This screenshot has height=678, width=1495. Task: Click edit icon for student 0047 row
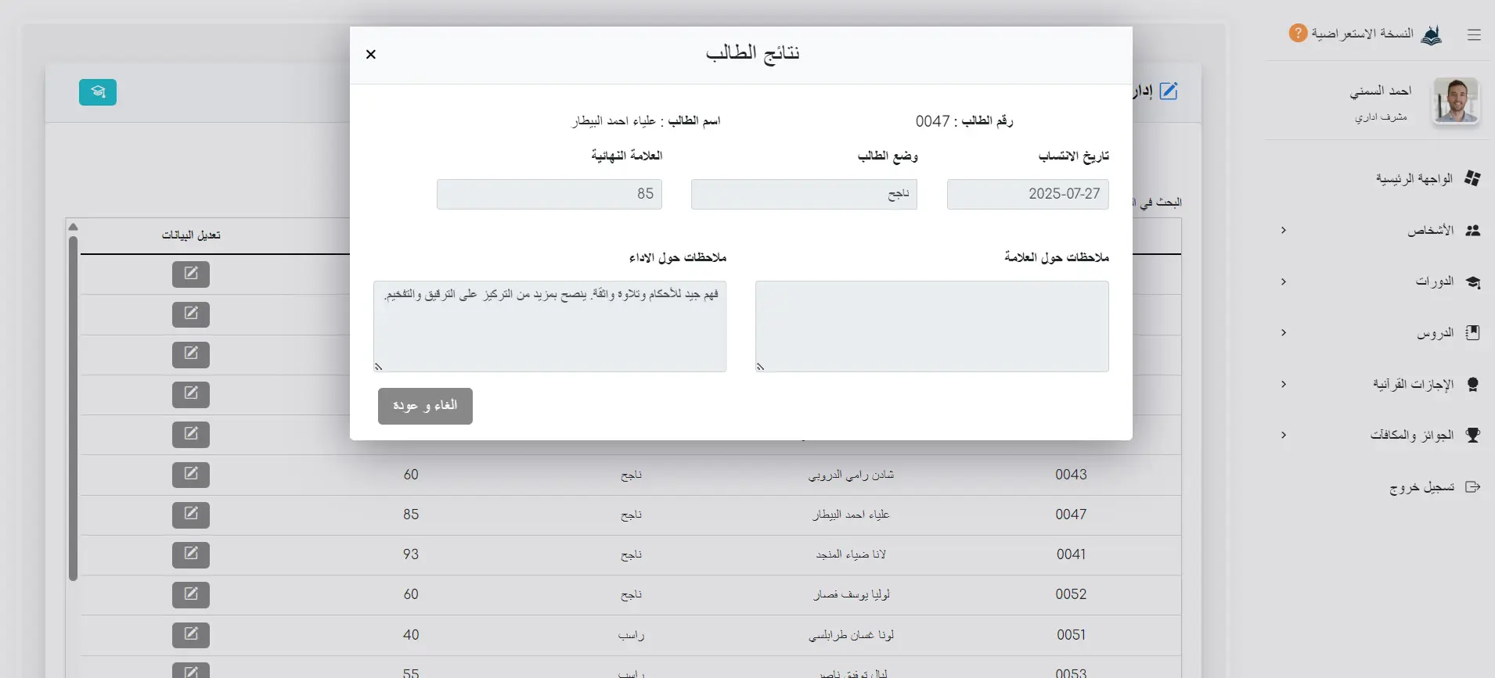[191, 515]
